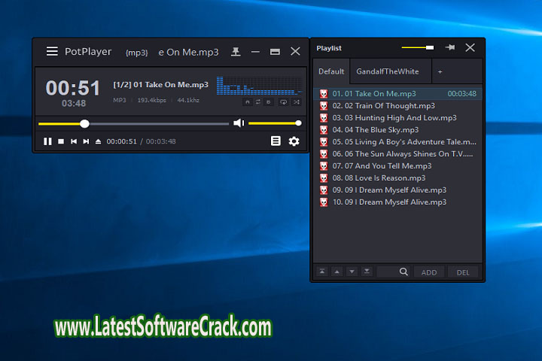Open the PotPlayer hamburger main menu
This screenshot has width=542, height=361.
click(x=52, y=52)
